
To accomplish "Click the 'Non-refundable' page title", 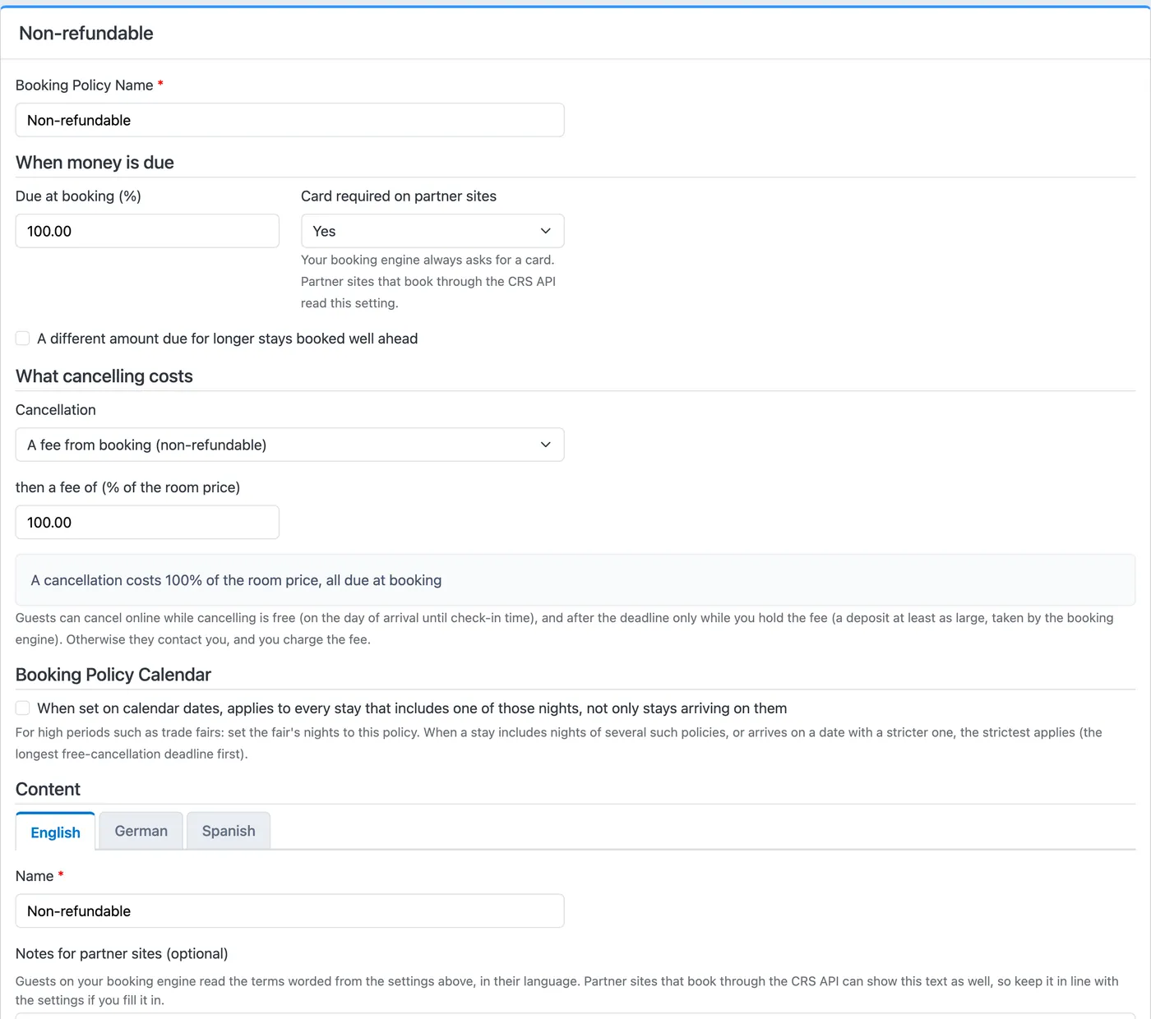I will pyautogui.click(x=86, y=34).
